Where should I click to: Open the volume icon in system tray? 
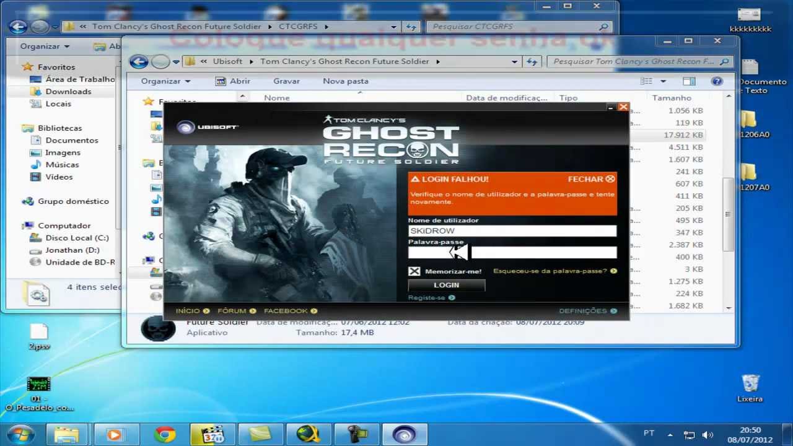coord(708,435)
